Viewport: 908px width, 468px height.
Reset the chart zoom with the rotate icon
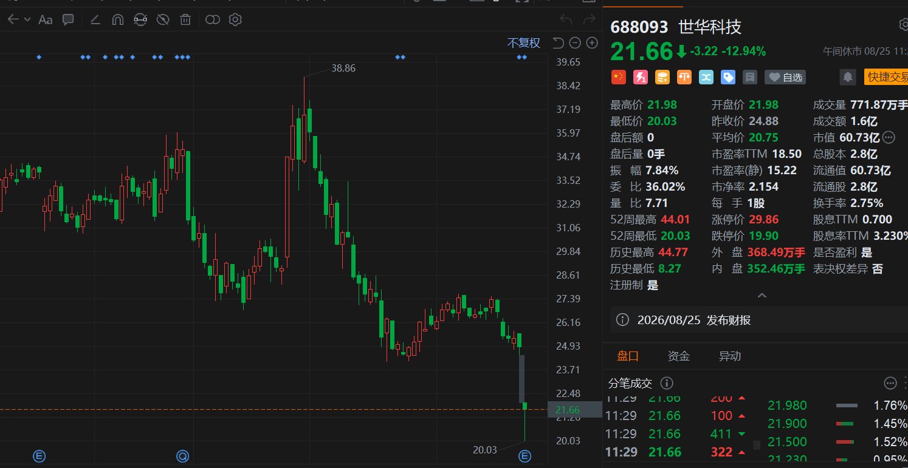[x=559, y=42]
